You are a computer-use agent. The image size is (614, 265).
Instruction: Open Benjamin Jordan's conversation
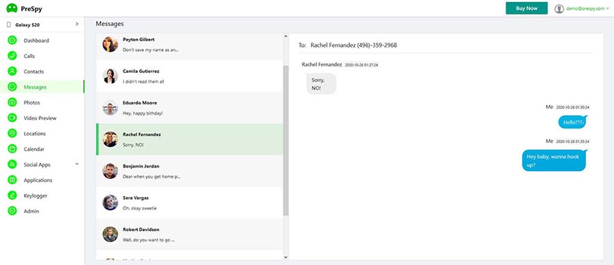[x=189, y=171]
